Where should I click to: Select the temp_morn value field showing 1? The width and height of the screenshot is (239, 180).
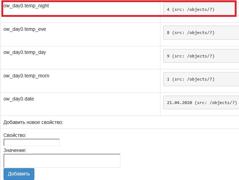tap(199, 79)
